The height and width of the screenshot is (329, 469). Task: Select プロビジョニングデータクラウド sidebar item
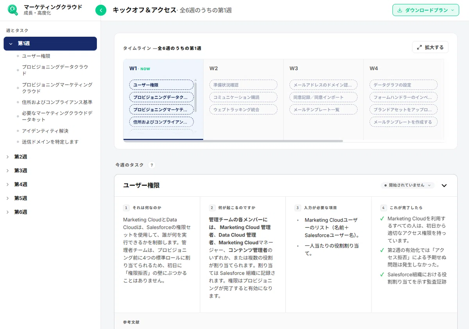tap(55, 70)
